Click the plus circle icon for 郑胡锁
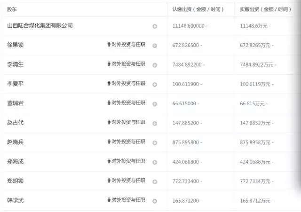The image size is (301, 212). click(x=155, y=181)
